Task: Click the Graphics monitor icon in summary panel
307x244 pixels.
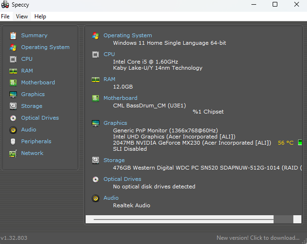Action: point(96,123)
